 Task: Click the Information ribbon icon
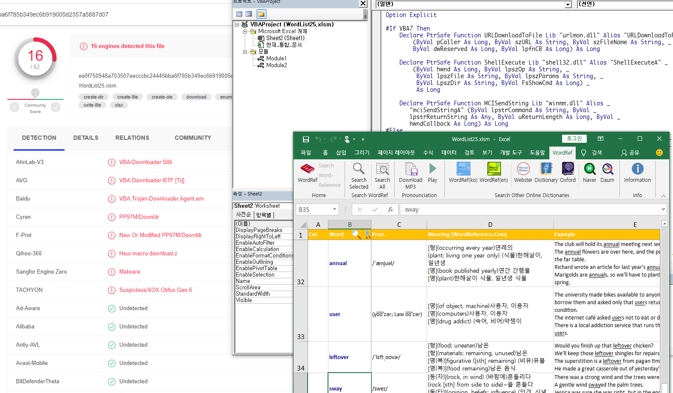pos(637,173)
